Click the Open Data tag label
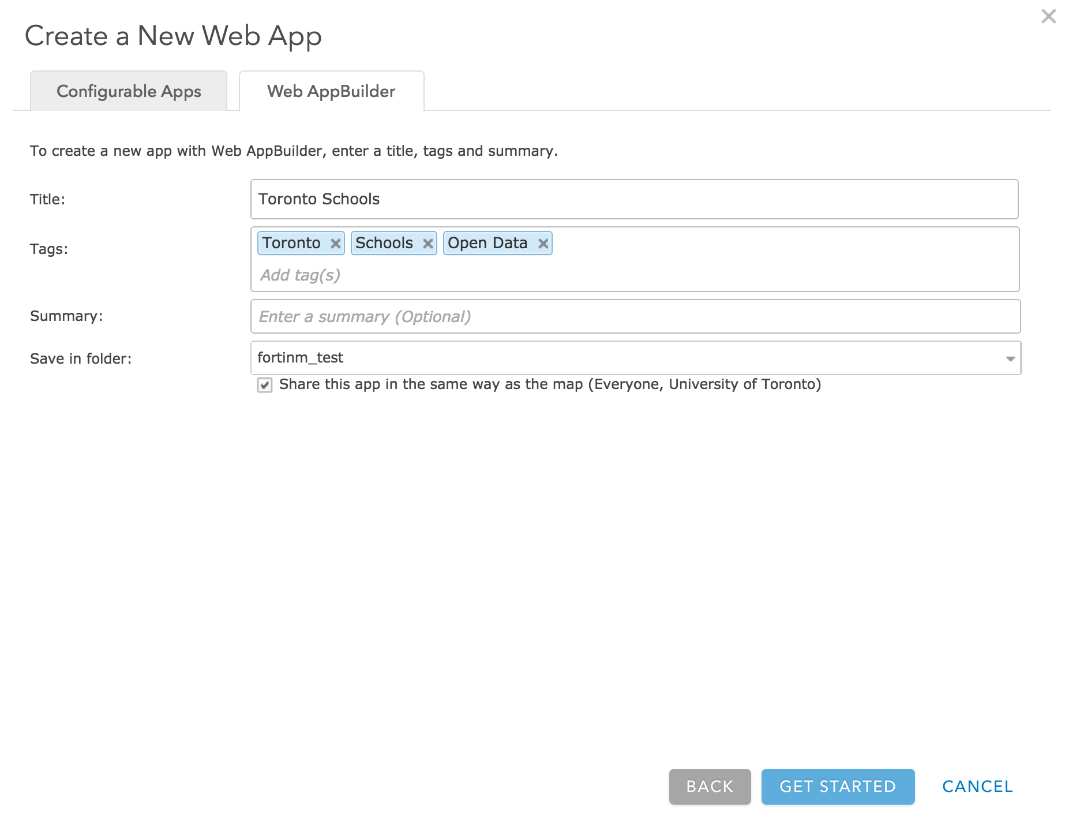This screenshot has width=1065, height=837. pyautogui.click(x=487, y=243)
